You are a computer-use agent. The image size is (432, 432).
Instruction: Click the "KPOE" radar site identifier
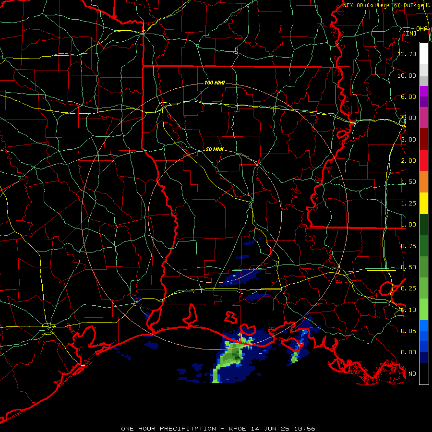click(238, 429)
